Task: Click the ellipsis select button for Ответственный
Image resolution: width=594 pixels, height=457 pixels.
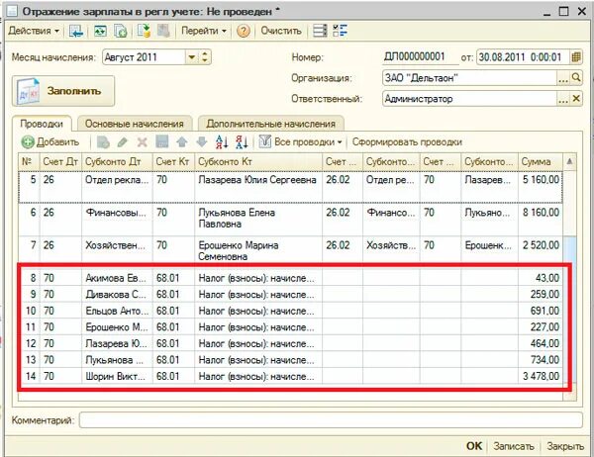Action: click(x=563, y=99)
